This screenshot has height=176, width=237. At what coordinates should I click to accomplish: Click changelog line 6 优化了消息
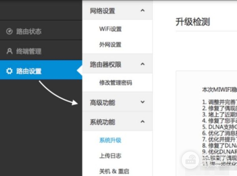[x=220, y=133]
